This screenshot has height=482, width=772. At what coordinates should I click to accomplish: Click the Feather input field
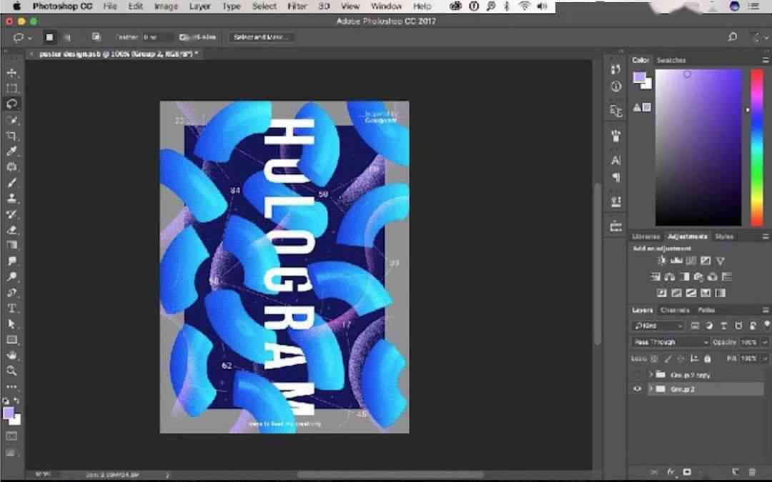tap(156, 37)
